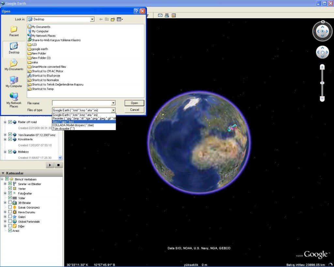
Task: Select 'Shortcut to Etud-proje' item
Action: pos(44,76)
